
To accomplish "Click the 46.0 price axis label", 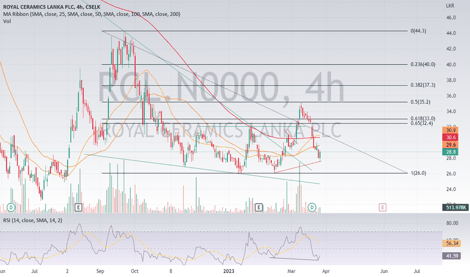I will click(451, 18).
